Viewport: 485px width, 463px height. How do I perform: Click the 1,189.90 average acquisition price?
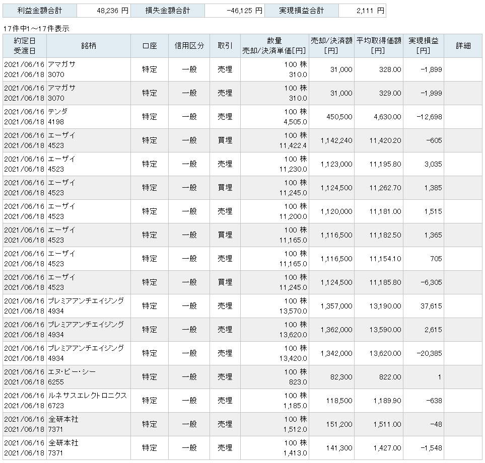click(x=387, y=401)
